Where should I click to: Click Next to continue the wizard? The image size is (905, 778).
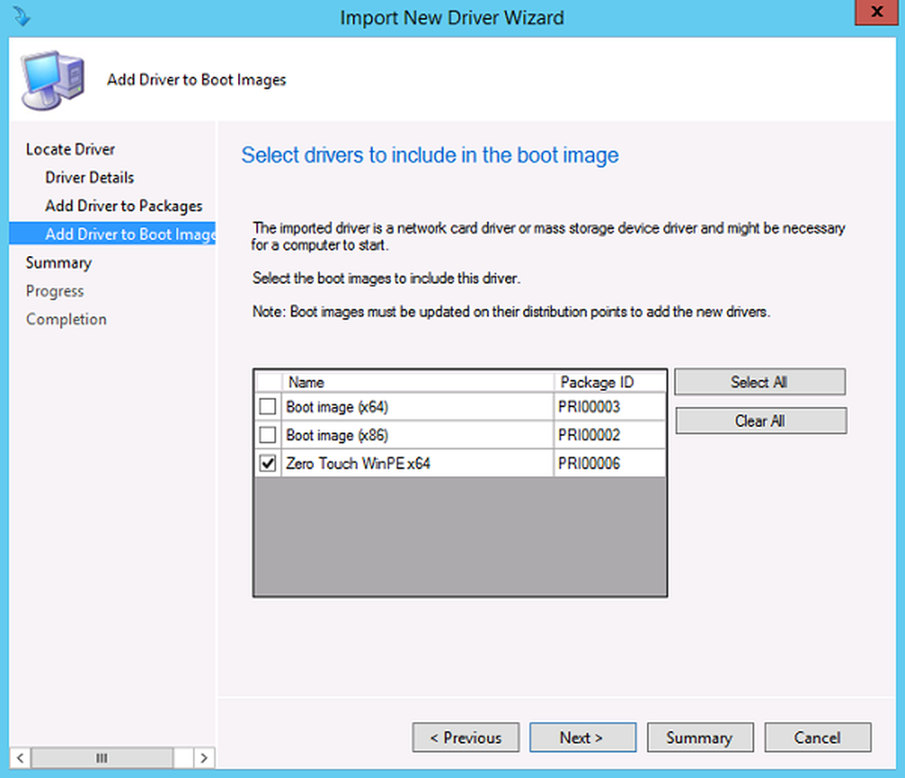pos(582,737)
